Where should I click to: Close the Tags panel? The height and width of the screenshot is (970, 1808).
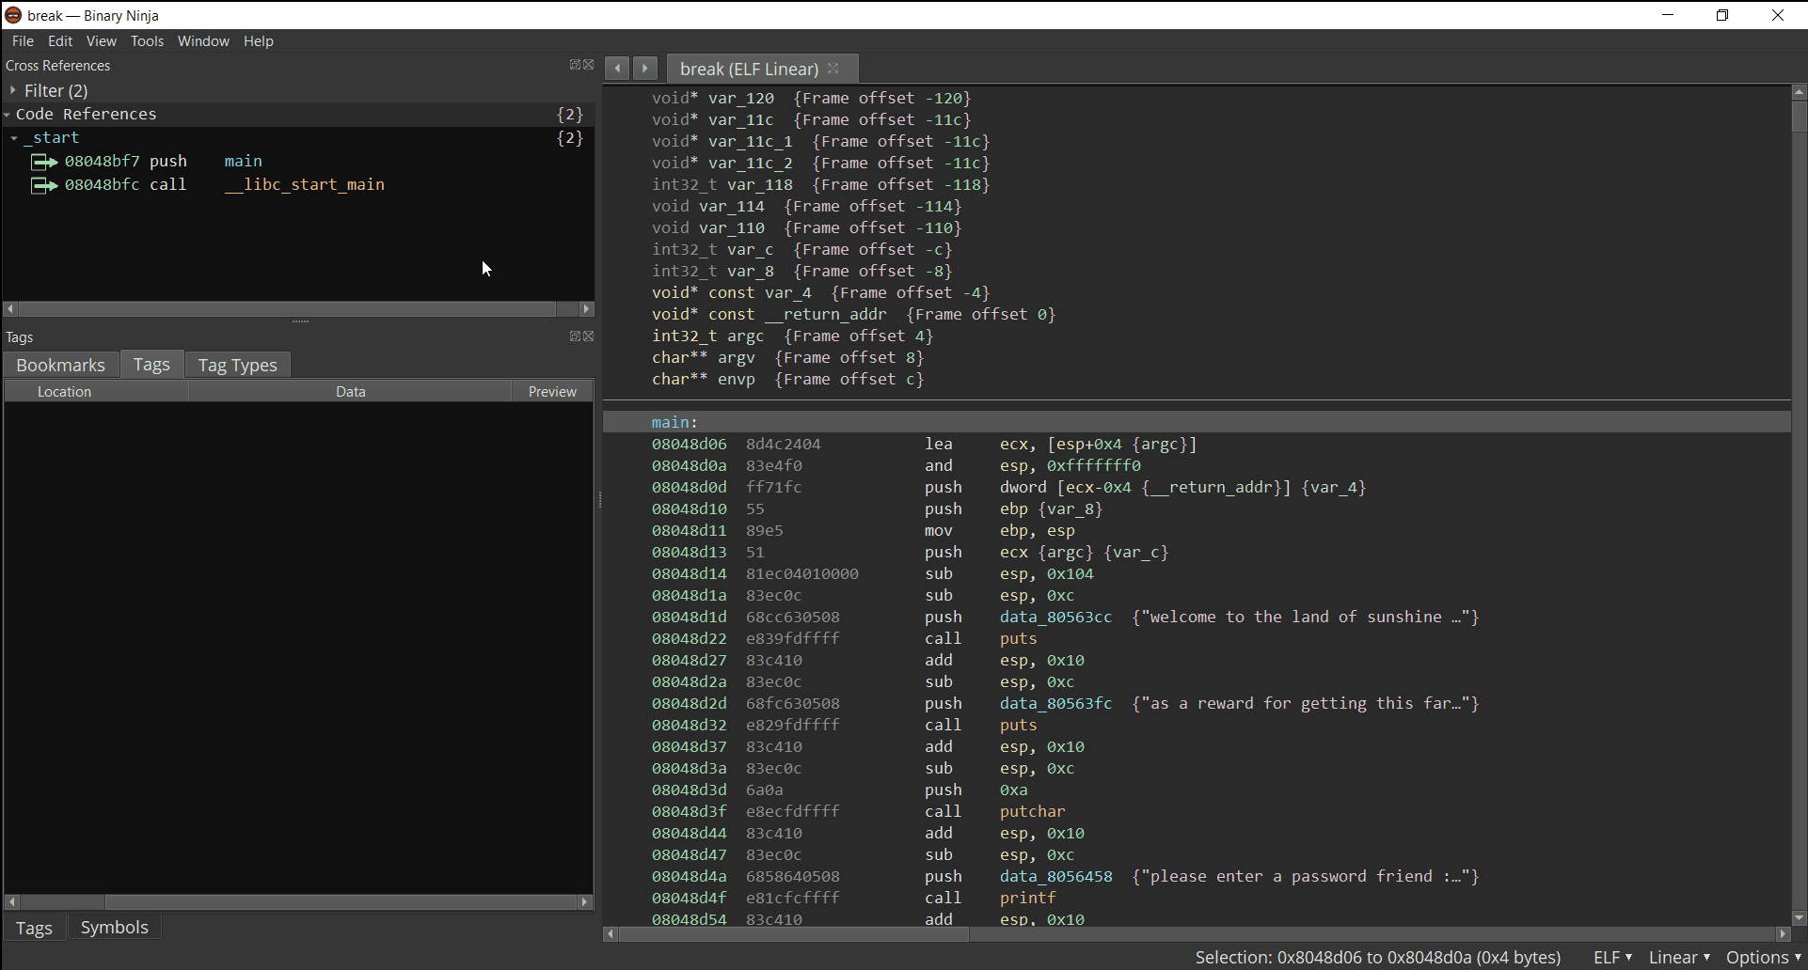click(589, 336)
